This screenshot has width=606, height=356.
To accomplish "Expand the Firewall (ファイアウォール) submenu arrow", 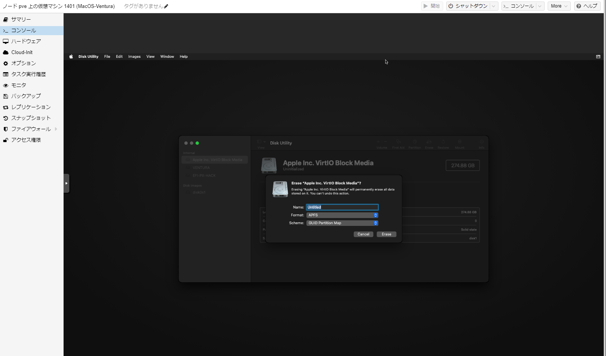I will pyautogui.click(x=56, y=129).
